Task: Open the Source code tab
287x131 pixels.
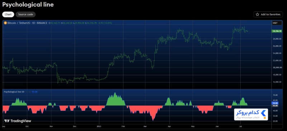Action: click(25, 14)
